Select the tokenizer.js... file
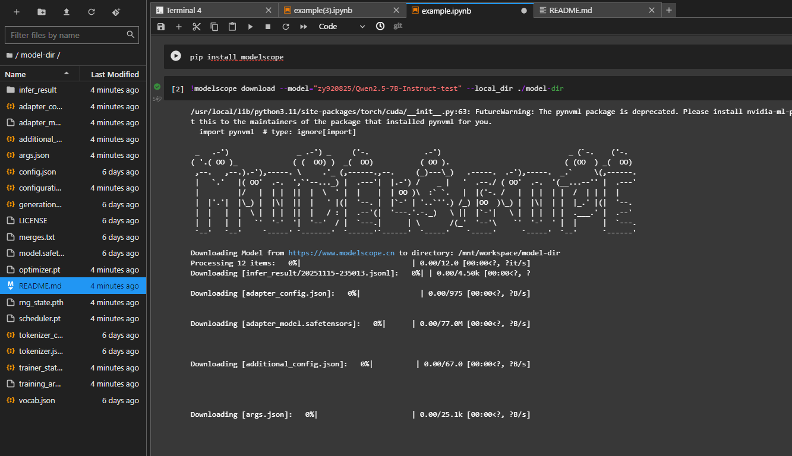Image resolution: width=792 pixels, height=456 pixels. pos(73,351)
